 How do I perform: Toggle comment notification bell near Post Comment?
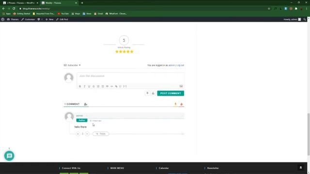pos(147,93)
